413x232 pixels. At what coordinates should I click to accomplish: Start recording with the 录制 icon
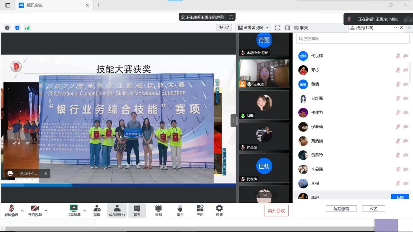click(x=158, y=210)
